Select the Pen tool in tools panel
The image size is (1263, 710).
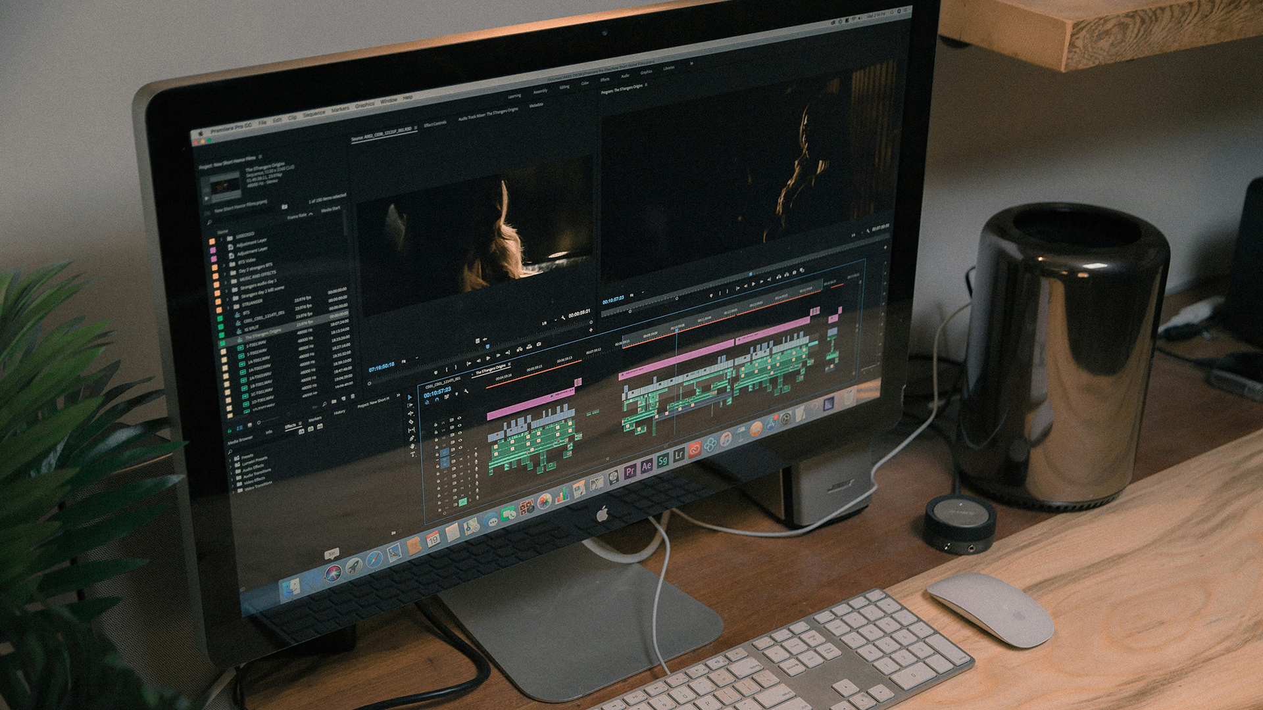(x=412, y=438)
